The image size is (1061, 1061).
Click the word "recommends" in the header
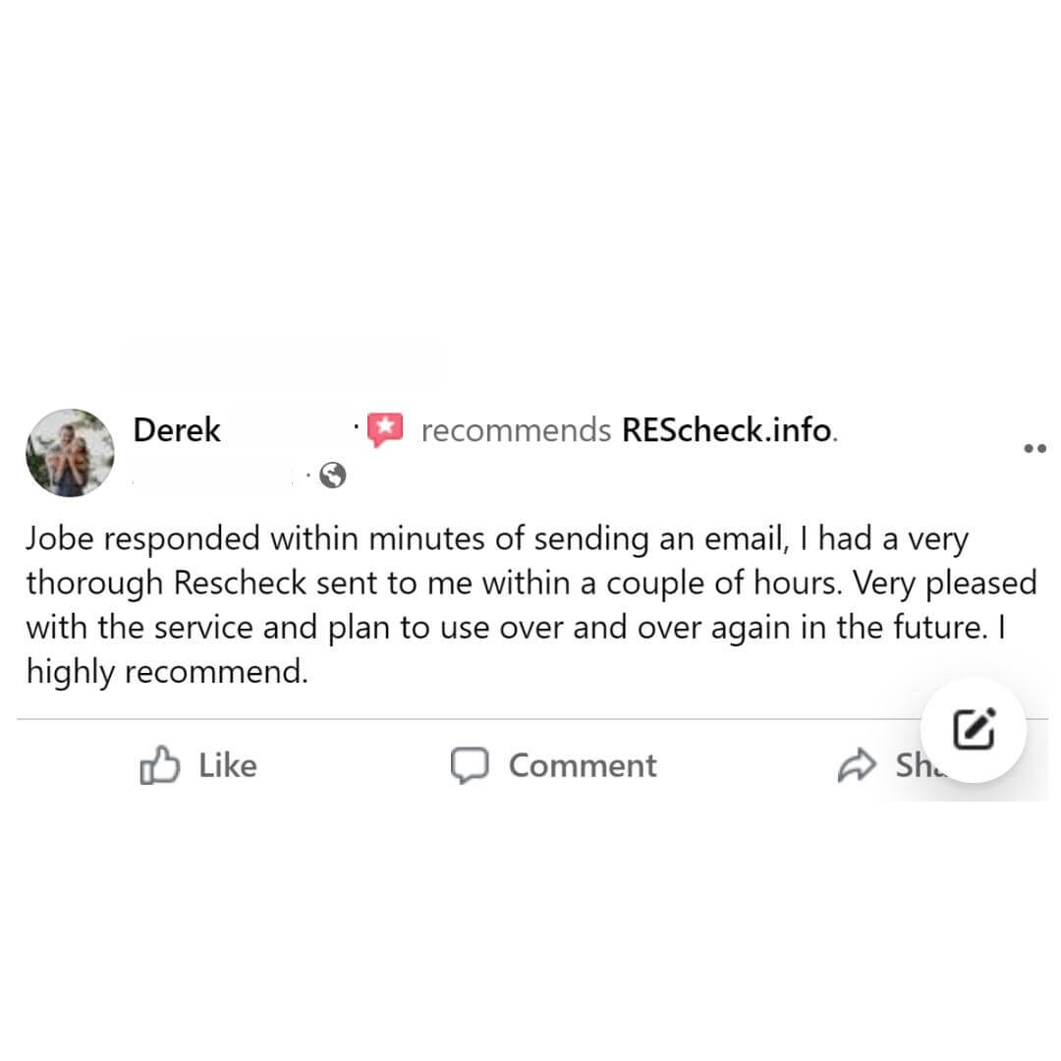tap(516, 430)
